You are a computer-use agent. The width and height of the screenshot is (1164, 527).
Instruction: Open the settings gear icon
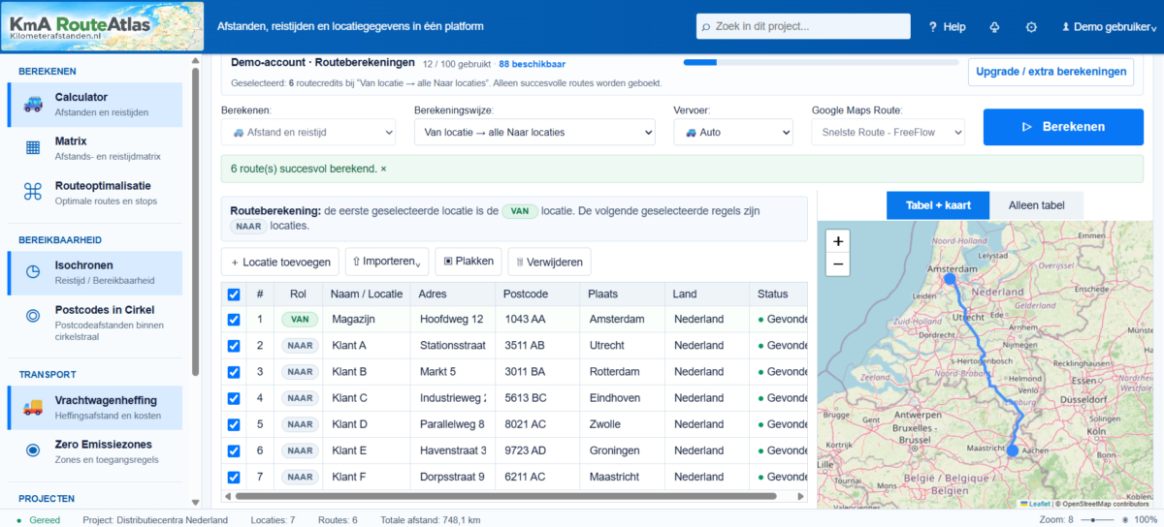1031,27
